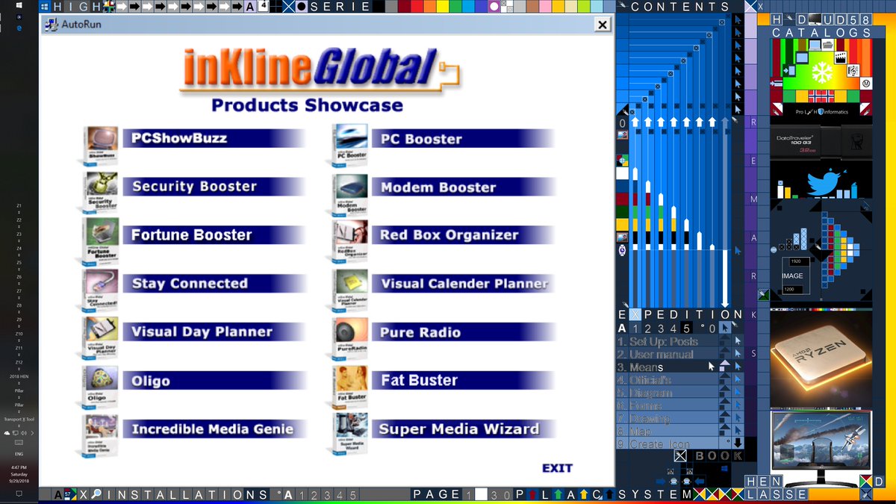Open '2. User manual' entry

pos(667,354)
